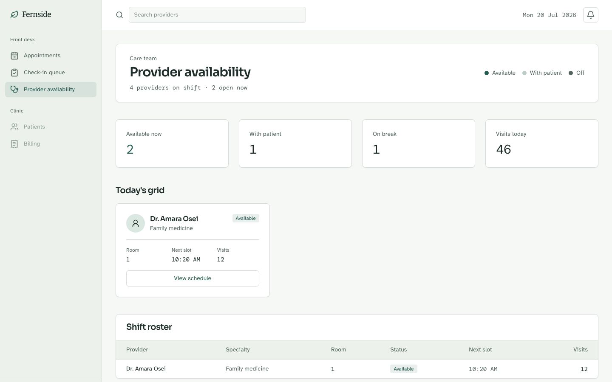Click the Provider availability page title
The image size is (612, 382).
click(x=190, y=72)
